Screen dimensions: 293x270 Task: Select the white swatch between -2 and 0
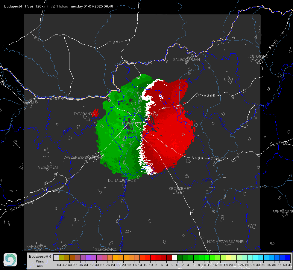[x=174, y=257]
